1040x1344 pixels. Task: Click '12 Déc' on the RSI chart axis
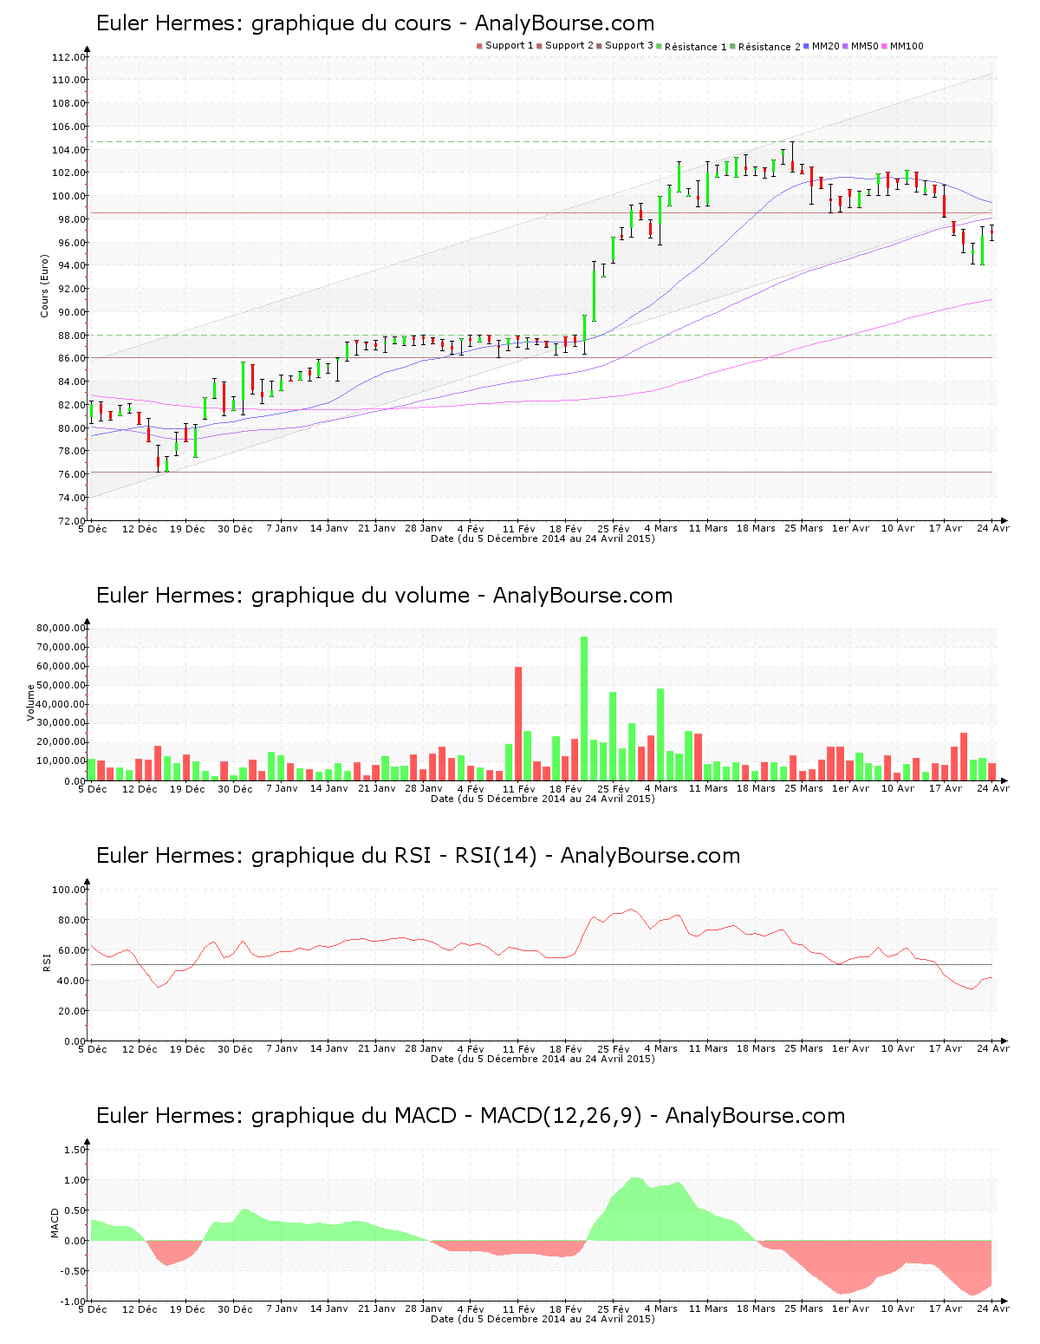[140, 1049]
